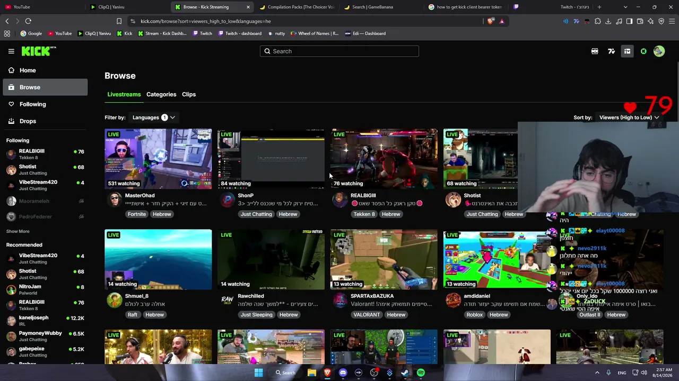
Task: Open the Languages filter dropdown
Action: click(x=153, y=117)
